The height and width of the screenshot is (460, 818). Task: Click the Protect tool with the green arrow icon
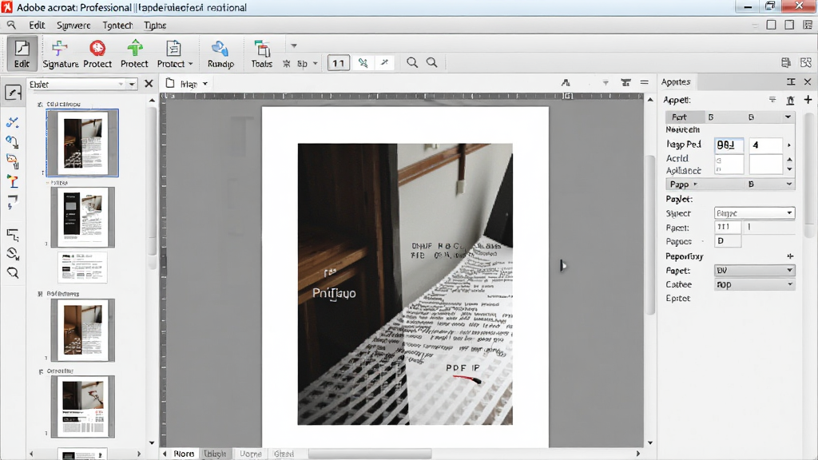[x=134, y=54]
